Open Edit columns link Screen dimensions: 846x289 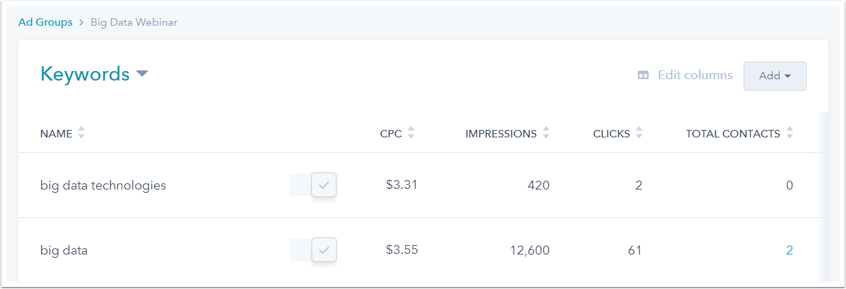click(695, 75)
